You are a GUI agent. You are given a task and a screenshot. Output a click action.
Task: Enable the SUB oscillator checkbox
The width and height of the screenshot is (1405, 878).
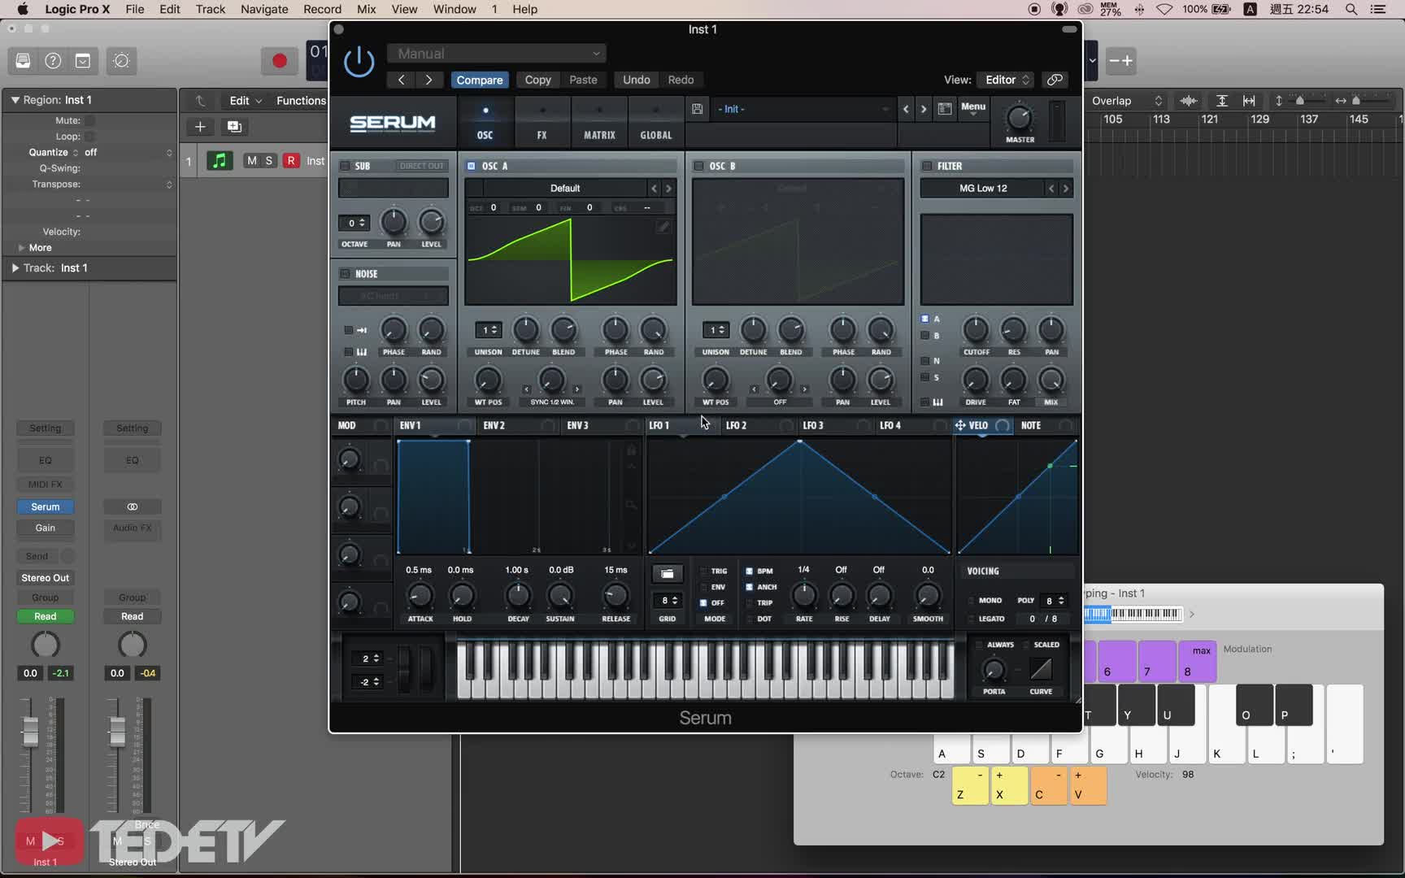pyautogui.click(x=345, y=166)
